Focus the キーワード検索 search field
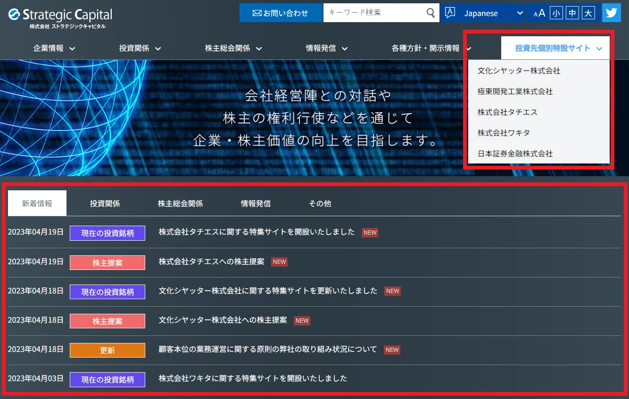629x399 pixels. tap(375, 13)
